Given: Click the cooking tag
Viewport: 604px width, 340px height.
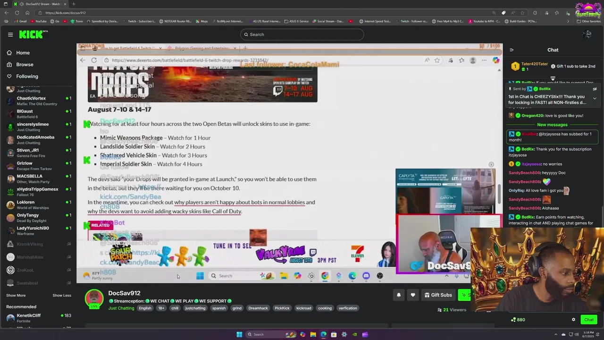Looking at the screenshot, I should pos(325,308).
